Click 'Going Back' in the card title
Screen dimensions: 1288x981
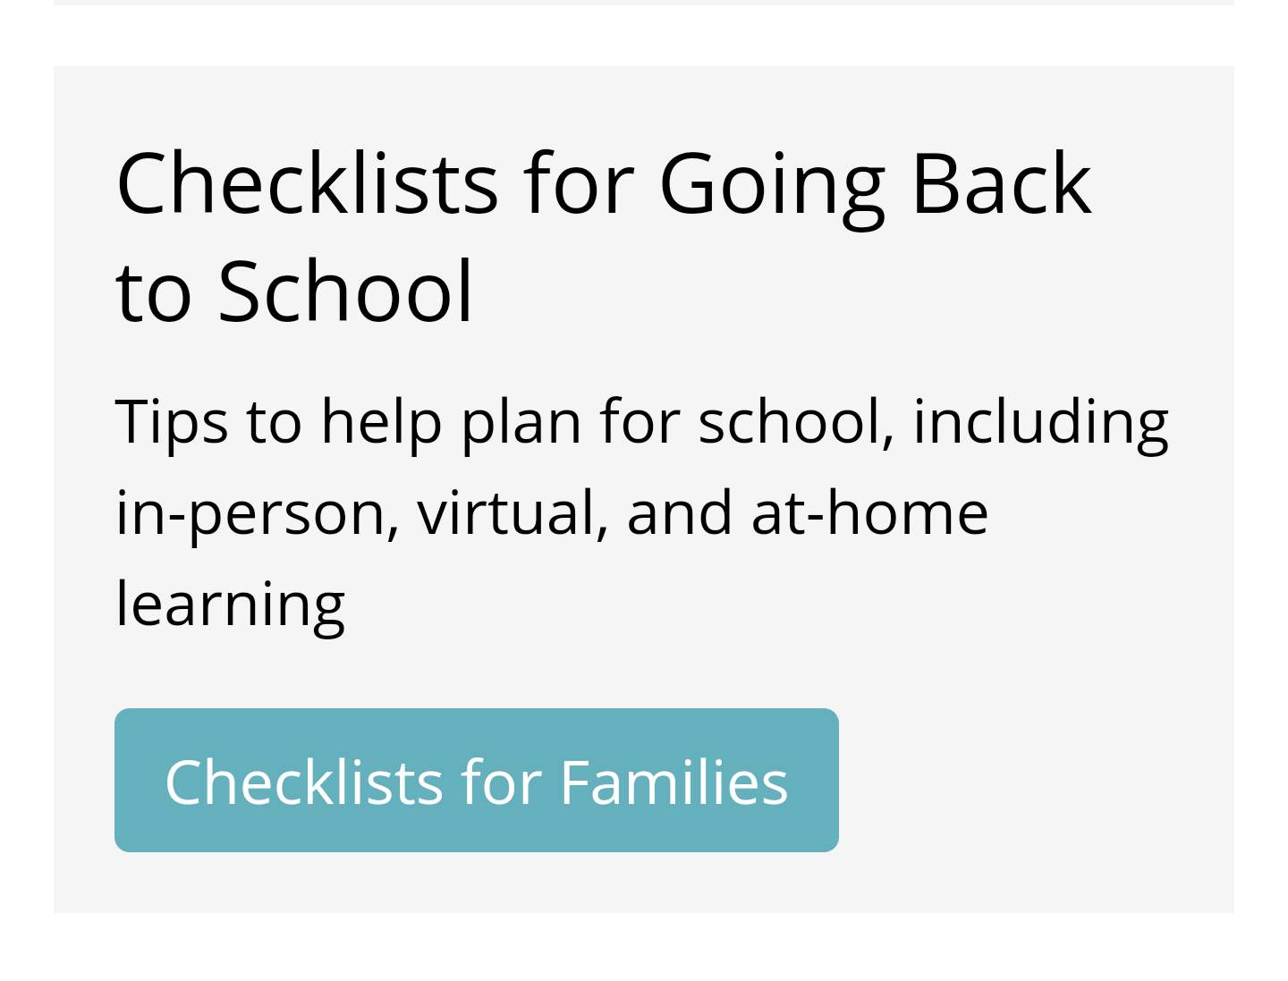tap(875, 184)
